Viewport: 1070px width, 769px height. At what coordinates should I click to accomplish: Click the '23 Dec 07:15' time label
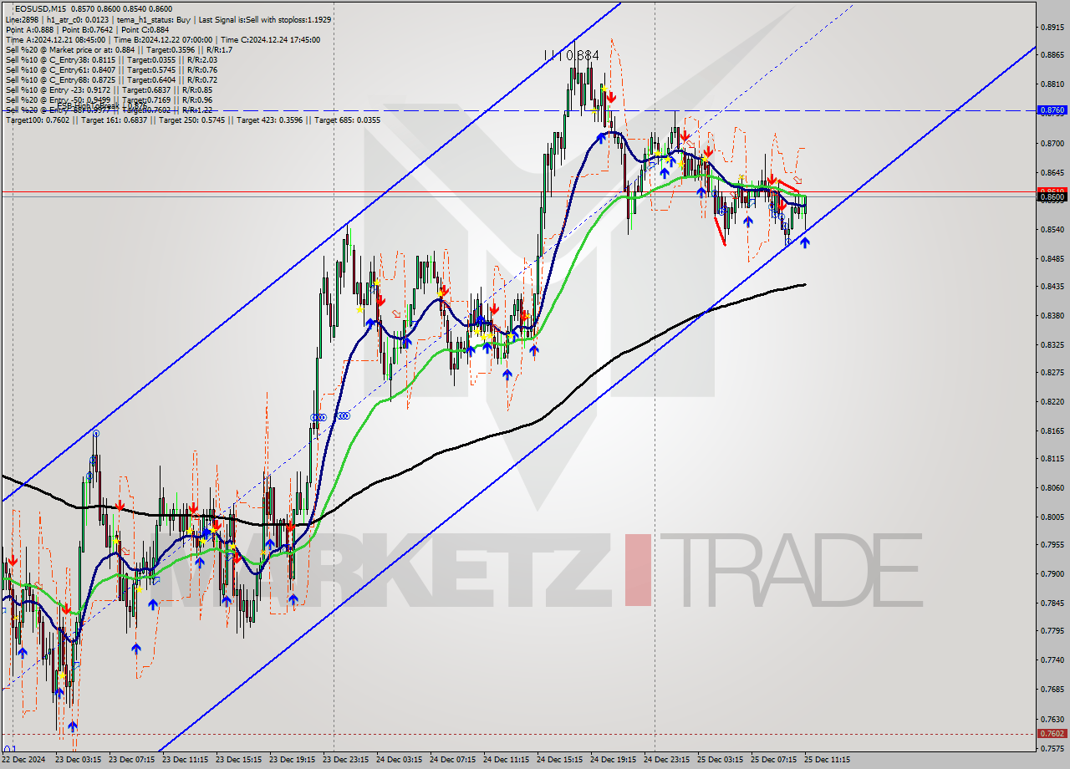point(131,760)
